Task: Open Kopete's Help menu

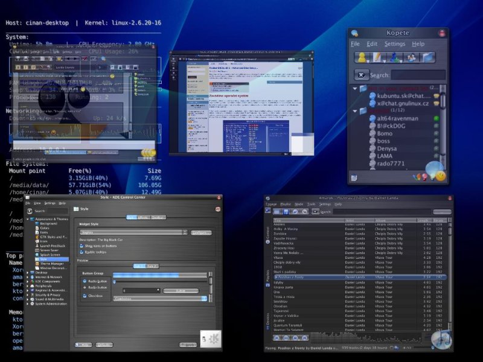Action: (418, 44)
